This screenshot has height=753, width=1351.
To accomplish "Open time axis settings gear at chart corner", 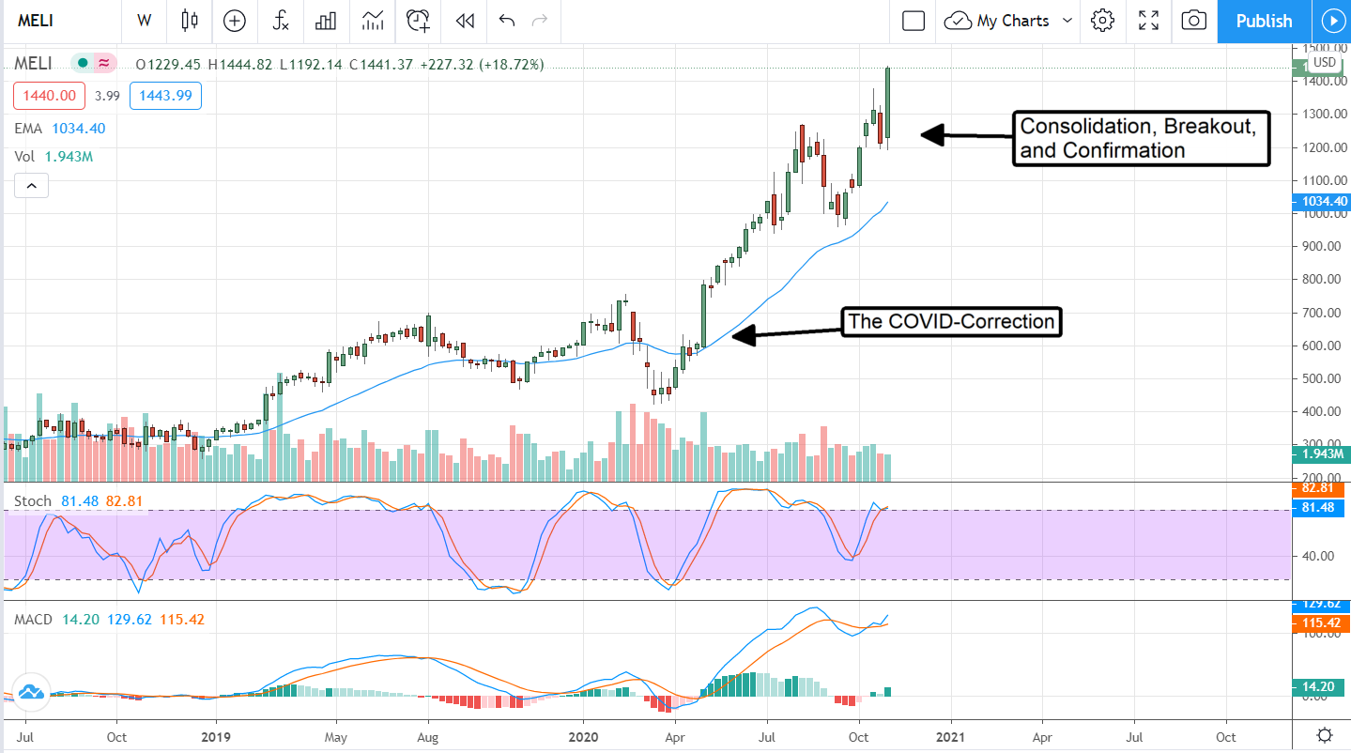I will pos(1324,735).
